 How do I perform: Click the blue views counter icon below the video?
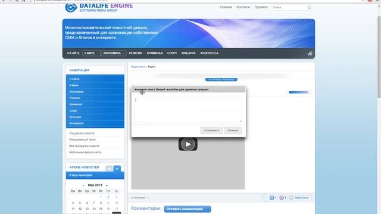pyautogui.click(x=271, y=198)
